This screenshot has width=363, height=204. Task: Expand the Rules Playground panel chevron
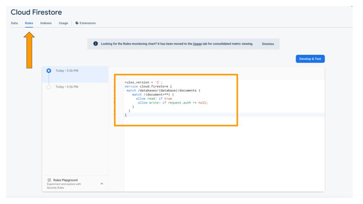pos(102,184)
